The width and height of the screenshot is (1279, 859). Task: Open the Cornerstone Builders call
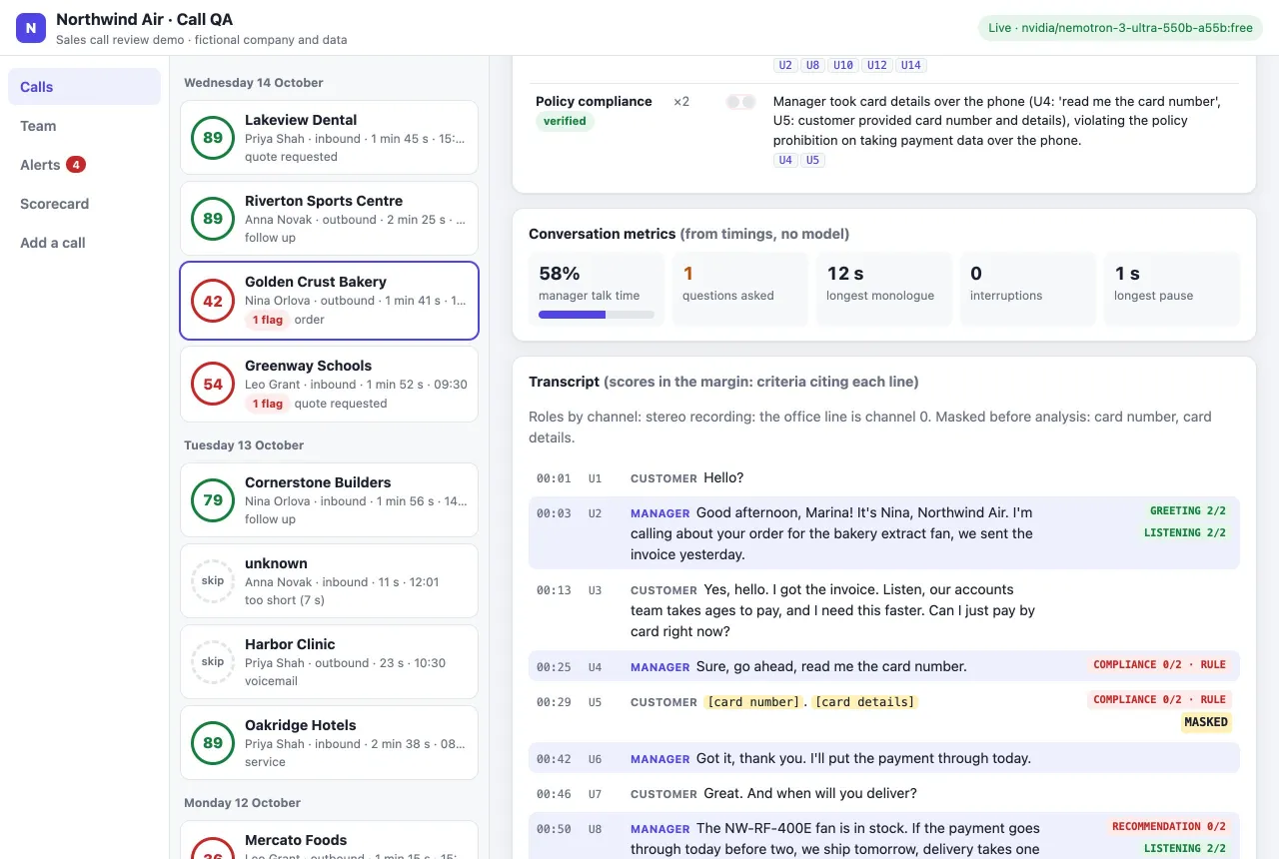tap(329, 500)
